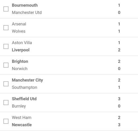The height and width of the screenshot is (131, 138).
Task: Select the Arsenal vs Wolves checkbox
Action: (6, 28)
